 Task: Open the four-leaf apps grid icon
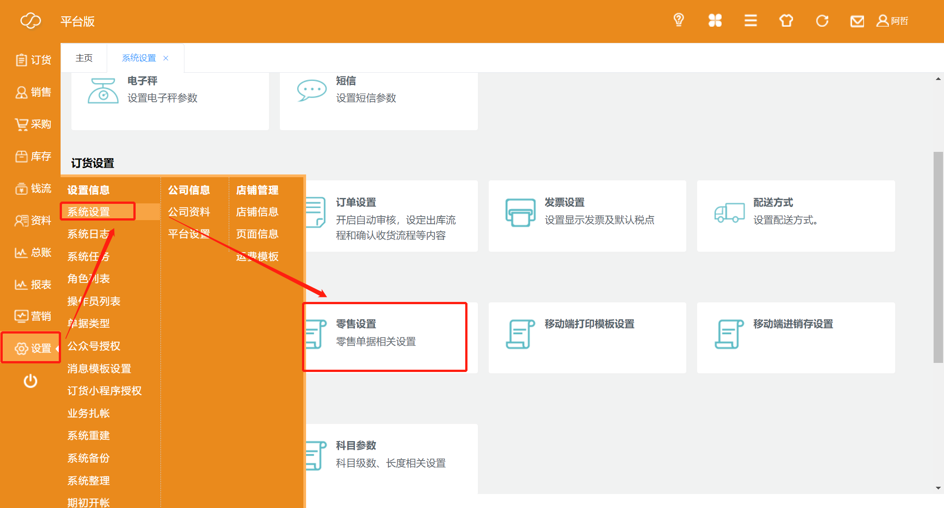click(x=715, y=20)
